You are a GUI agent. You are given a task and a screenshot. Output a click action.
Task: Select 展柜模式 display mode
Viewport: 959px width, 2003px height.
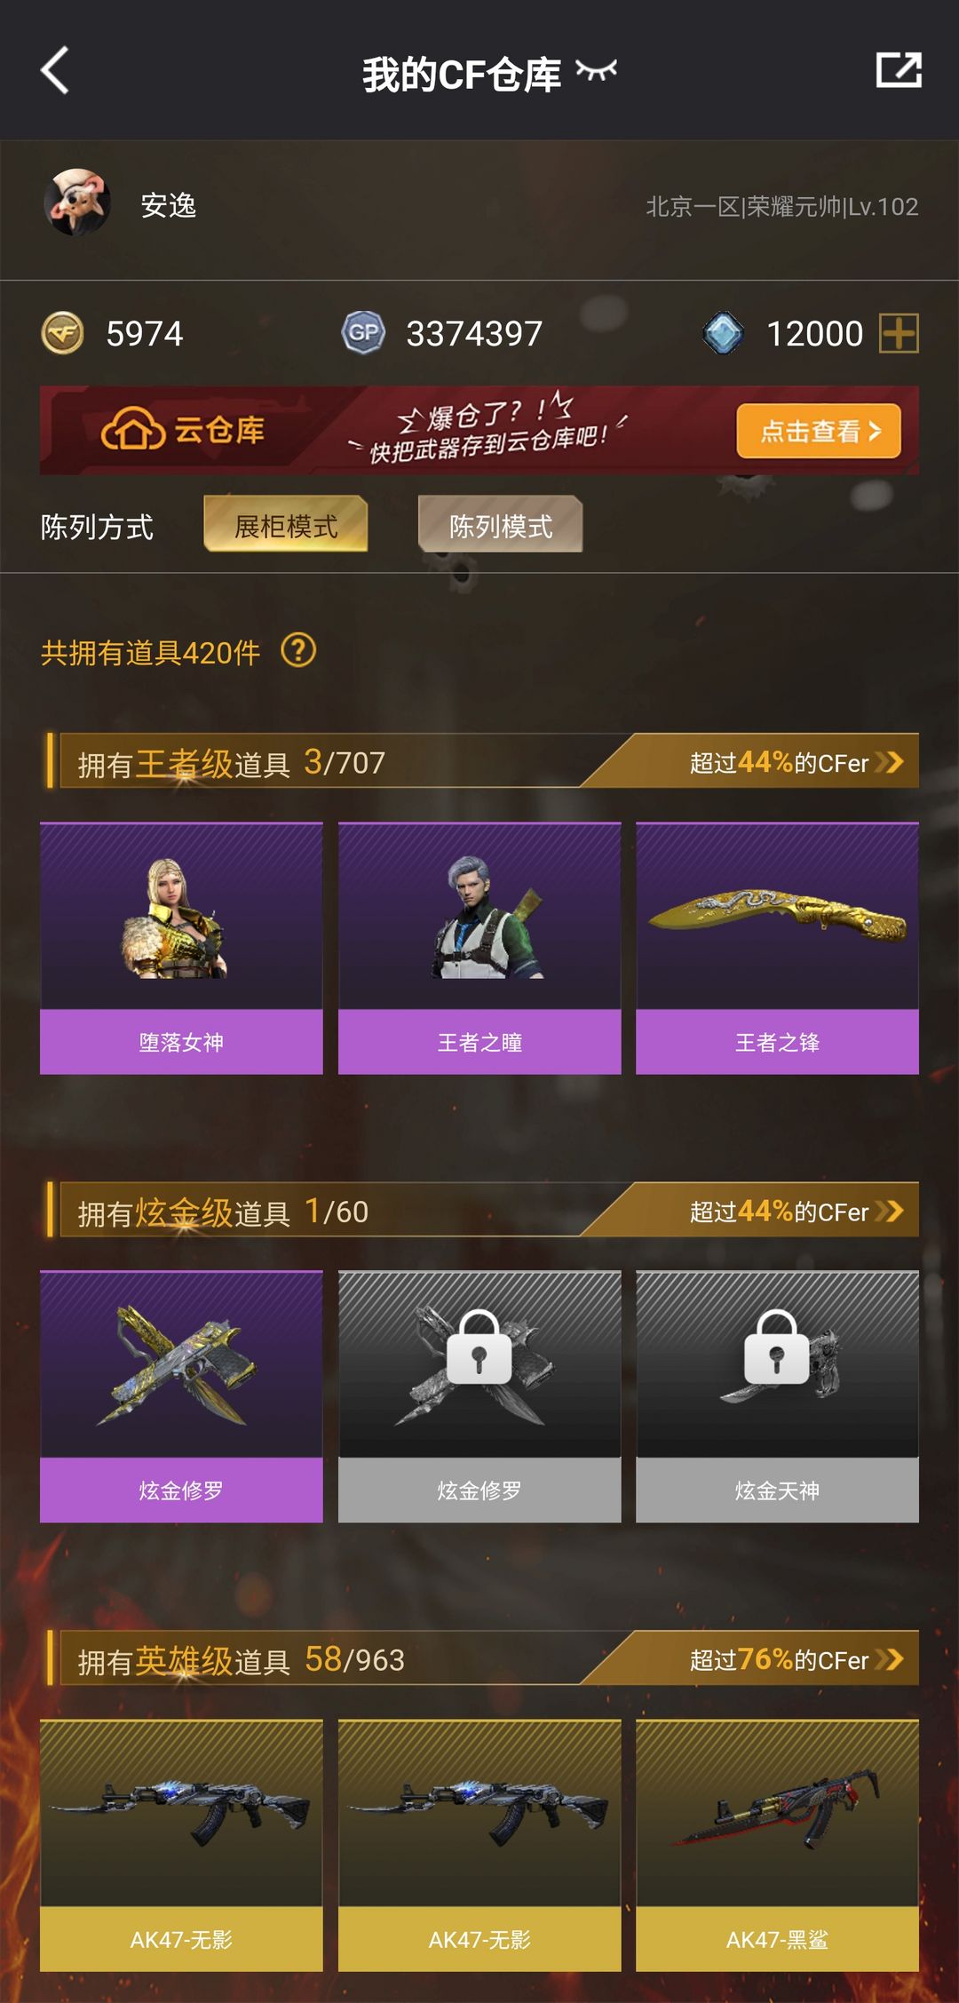(x=286, y=524)
